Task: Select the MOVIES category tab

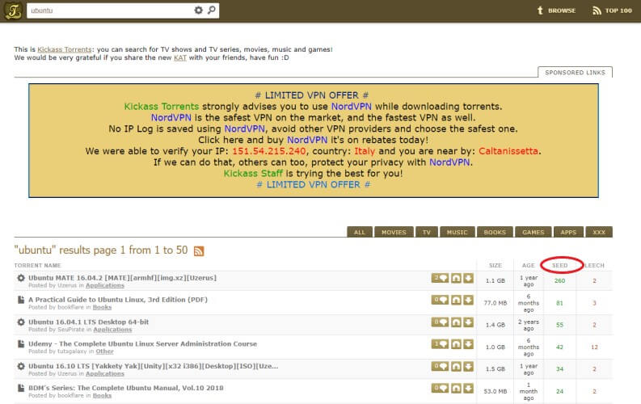Action: point(394,232)
